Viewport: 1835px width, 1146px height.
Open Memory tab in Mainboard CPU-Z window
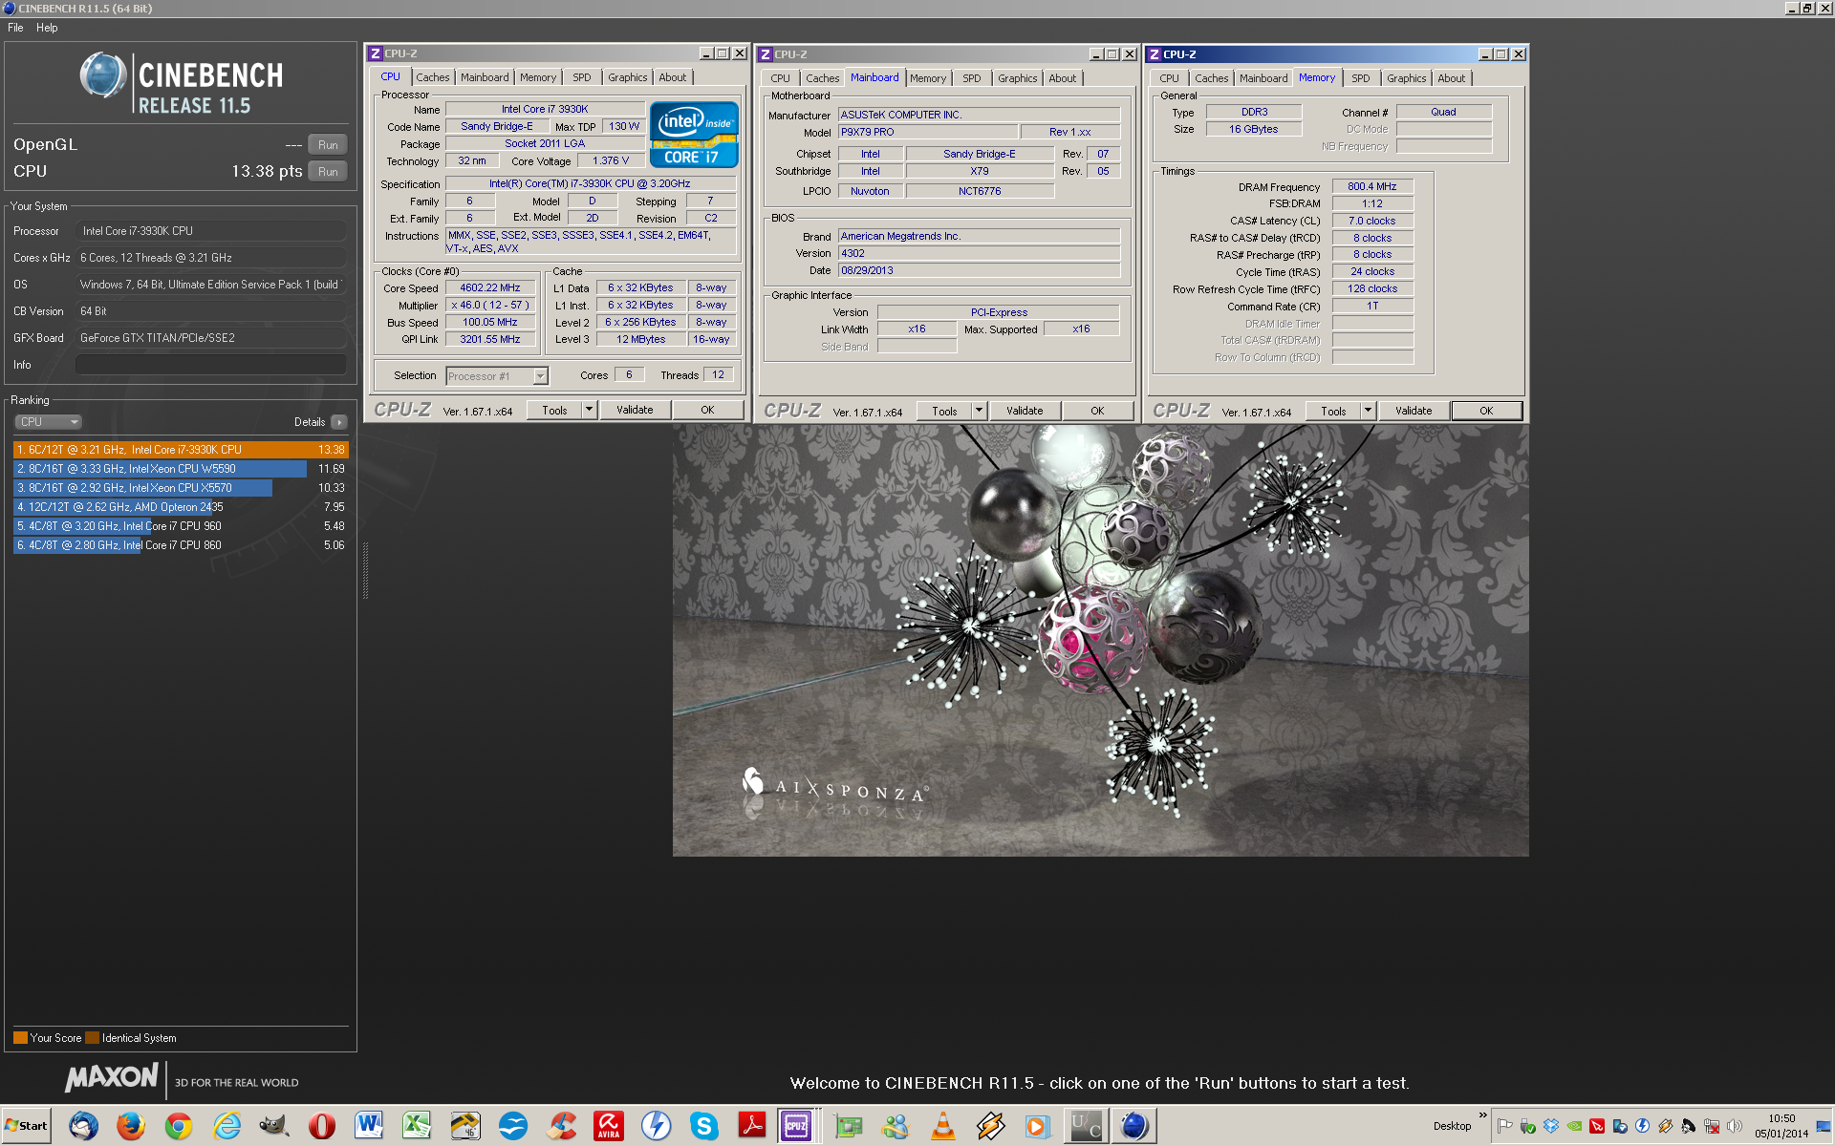tap(927, 78)
